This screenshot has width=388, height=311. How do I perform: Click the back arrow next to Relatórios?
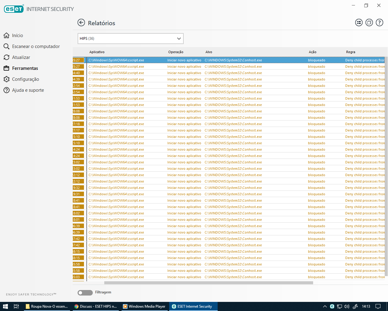coord(81,23)
